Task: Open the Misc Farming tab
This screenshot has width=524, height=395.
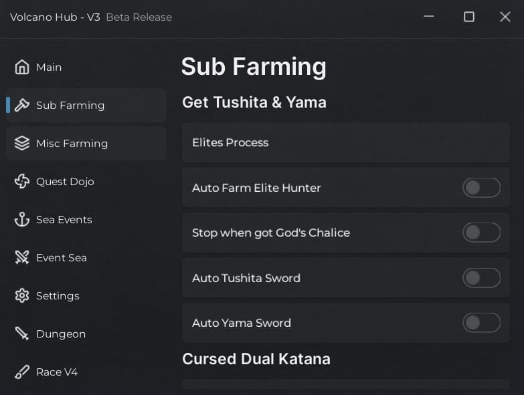Action: click(72, 144)
